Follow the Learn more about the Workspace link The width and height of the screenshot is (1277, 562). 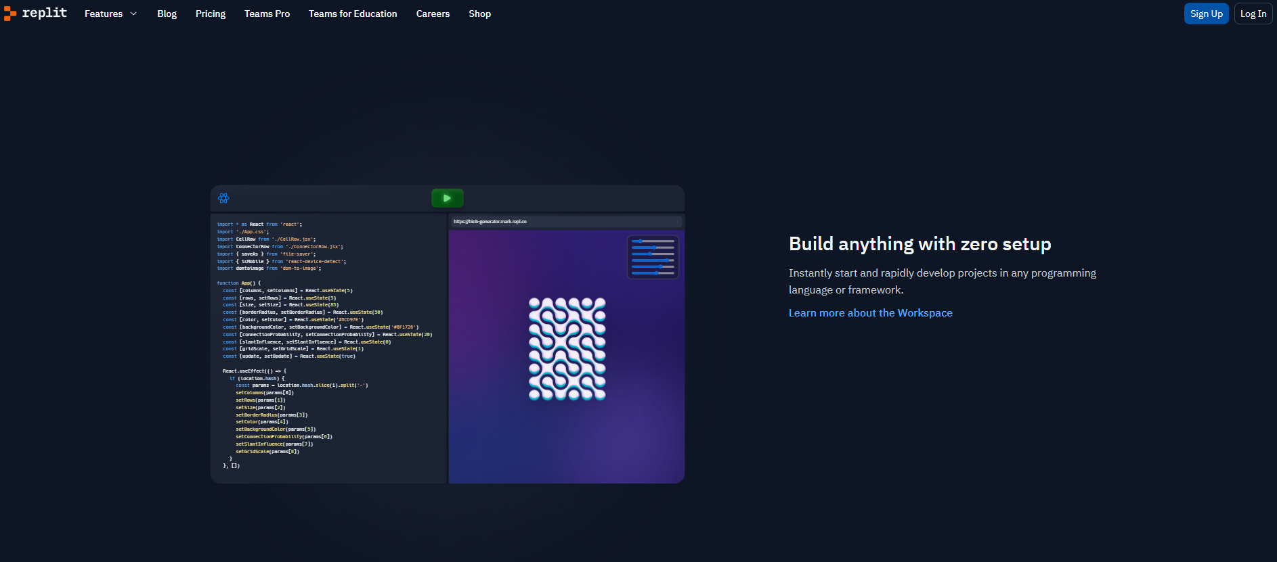870,312
